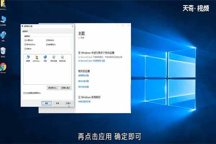The height and width of the screenshot is (144, 216).
Task: Click the 更改图标(H)... button
Action: point(53,88)
